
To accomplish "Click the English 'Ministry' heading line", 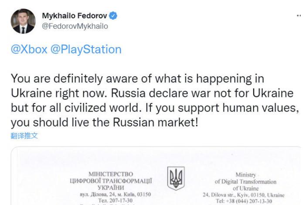I will tap(245, 175).
